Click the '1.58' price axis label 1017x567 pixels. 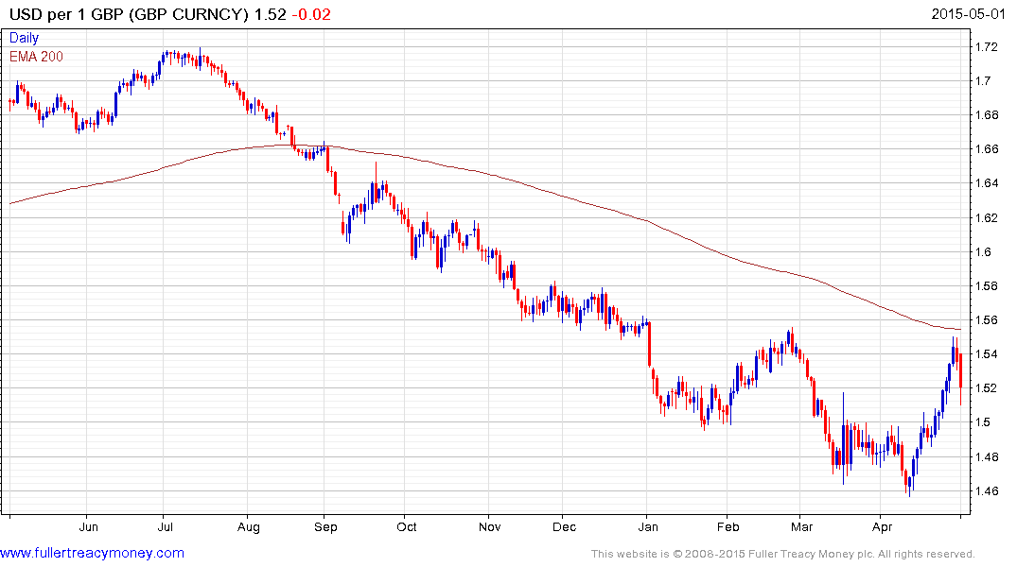987,285
